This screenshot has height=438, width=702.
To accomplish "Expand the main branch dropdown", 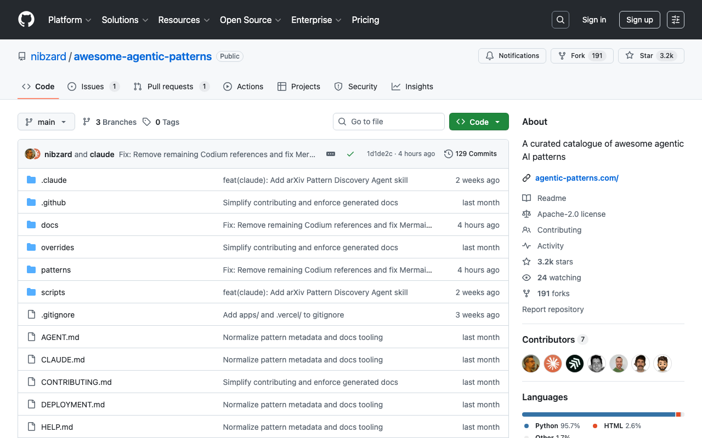I will [46, 122].
